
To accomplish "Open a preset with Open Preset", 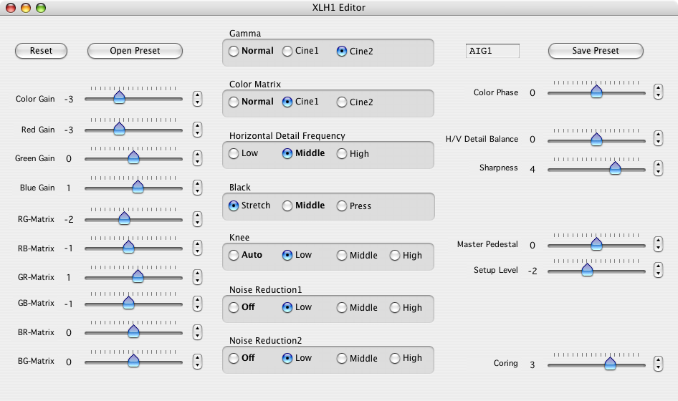I will tap(135, 51).
